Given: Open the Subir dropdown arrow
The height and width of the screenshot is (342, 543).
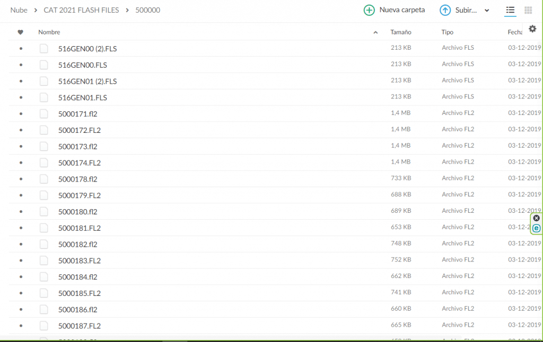Looking at the screenshot, I should tap(487, 11).
